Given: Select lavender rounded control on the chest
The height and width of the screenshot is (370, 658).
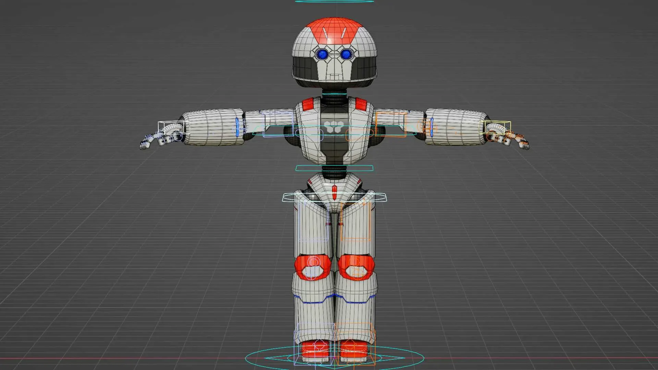Looking at the screenshot, I should (309, 135).
